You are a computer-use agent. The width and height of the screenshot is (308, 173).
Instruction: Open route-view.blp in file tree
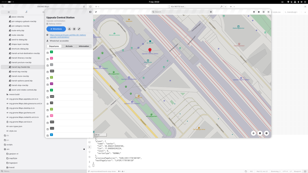(17, 35)
